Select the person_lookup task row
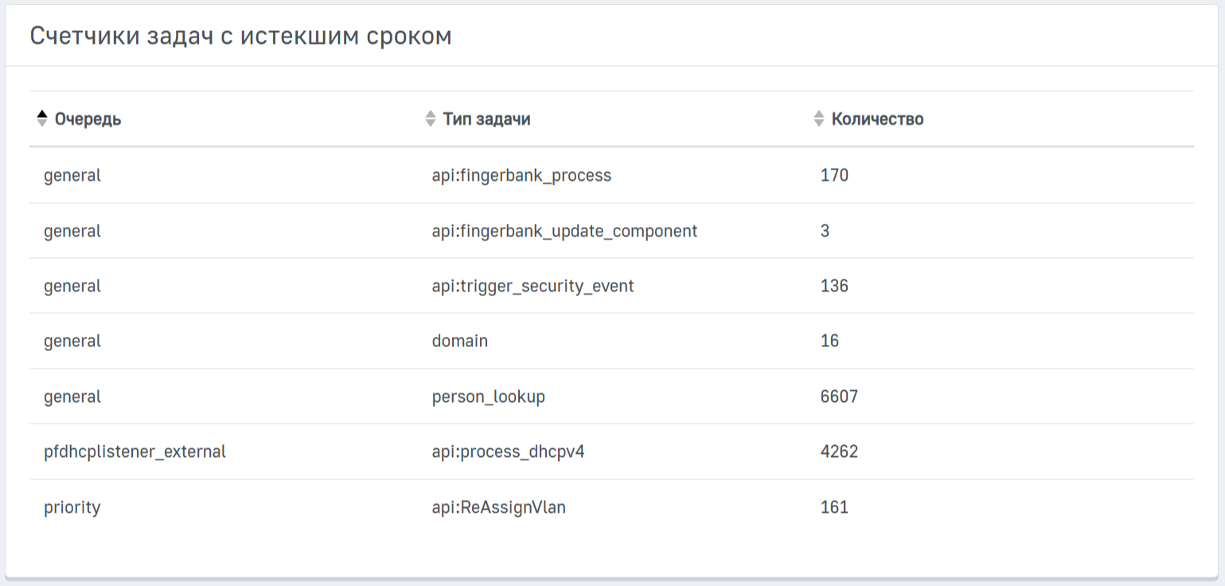 click(488, 397)
